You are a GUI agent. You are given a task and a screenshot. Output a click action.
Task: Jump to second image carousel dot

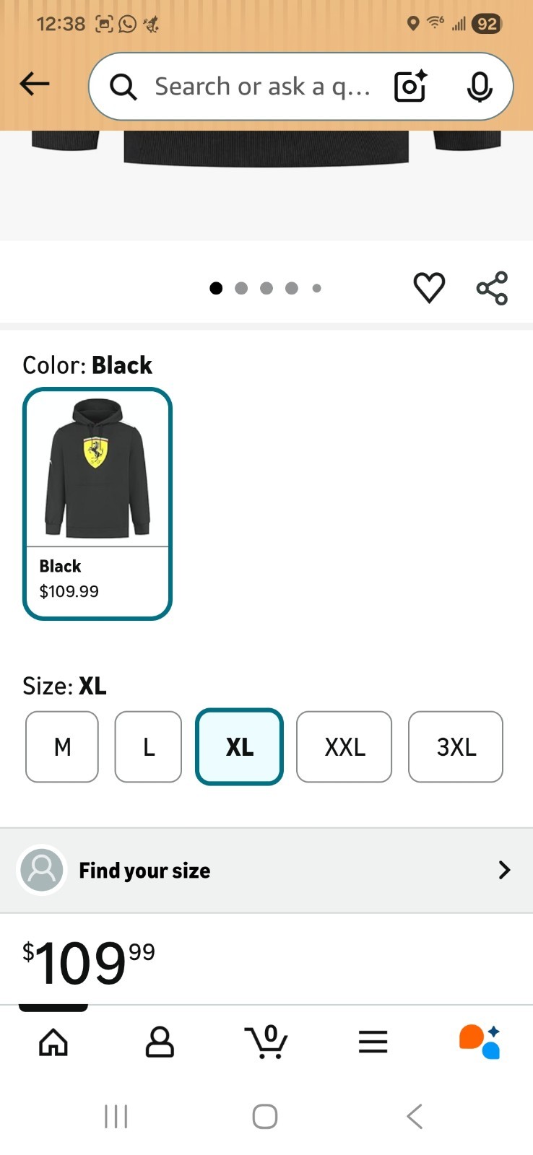tap(241, 288)
